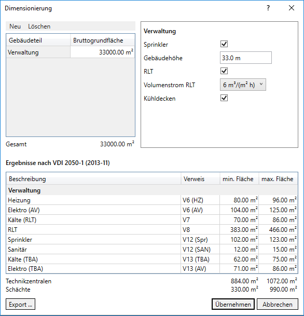The width and height of the screenshot is (304, 316).
Task: Toggle the RLT checkbox
Action: coord(224,71)
